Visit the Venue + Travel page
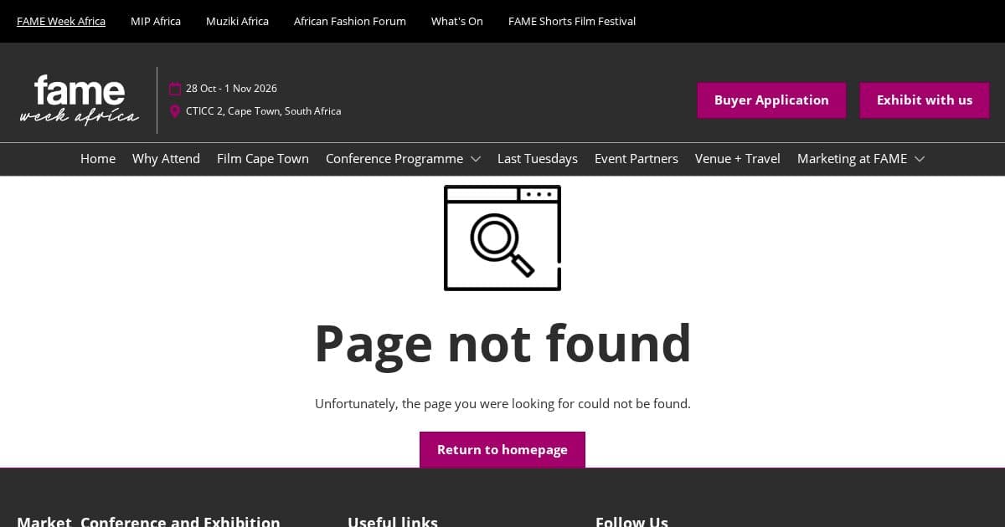The height and width of the screenshot is (527, 1005). 738,159
